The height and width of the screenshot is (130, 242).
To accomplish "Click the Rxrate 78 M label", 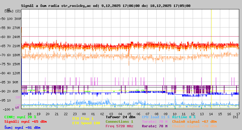I will tap(155, 126).
